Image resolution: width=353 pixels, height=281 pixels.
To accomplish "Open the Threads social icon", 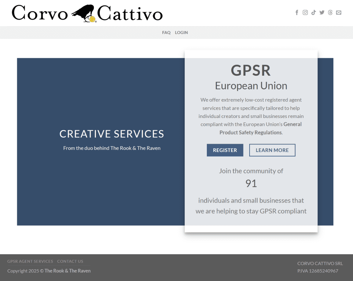I will (330, 13).
